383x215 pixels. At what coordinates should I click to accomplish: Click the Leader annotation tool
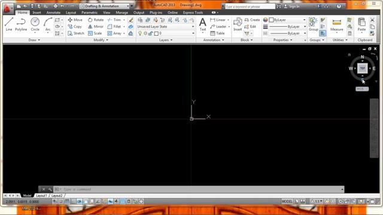(218, 26)
